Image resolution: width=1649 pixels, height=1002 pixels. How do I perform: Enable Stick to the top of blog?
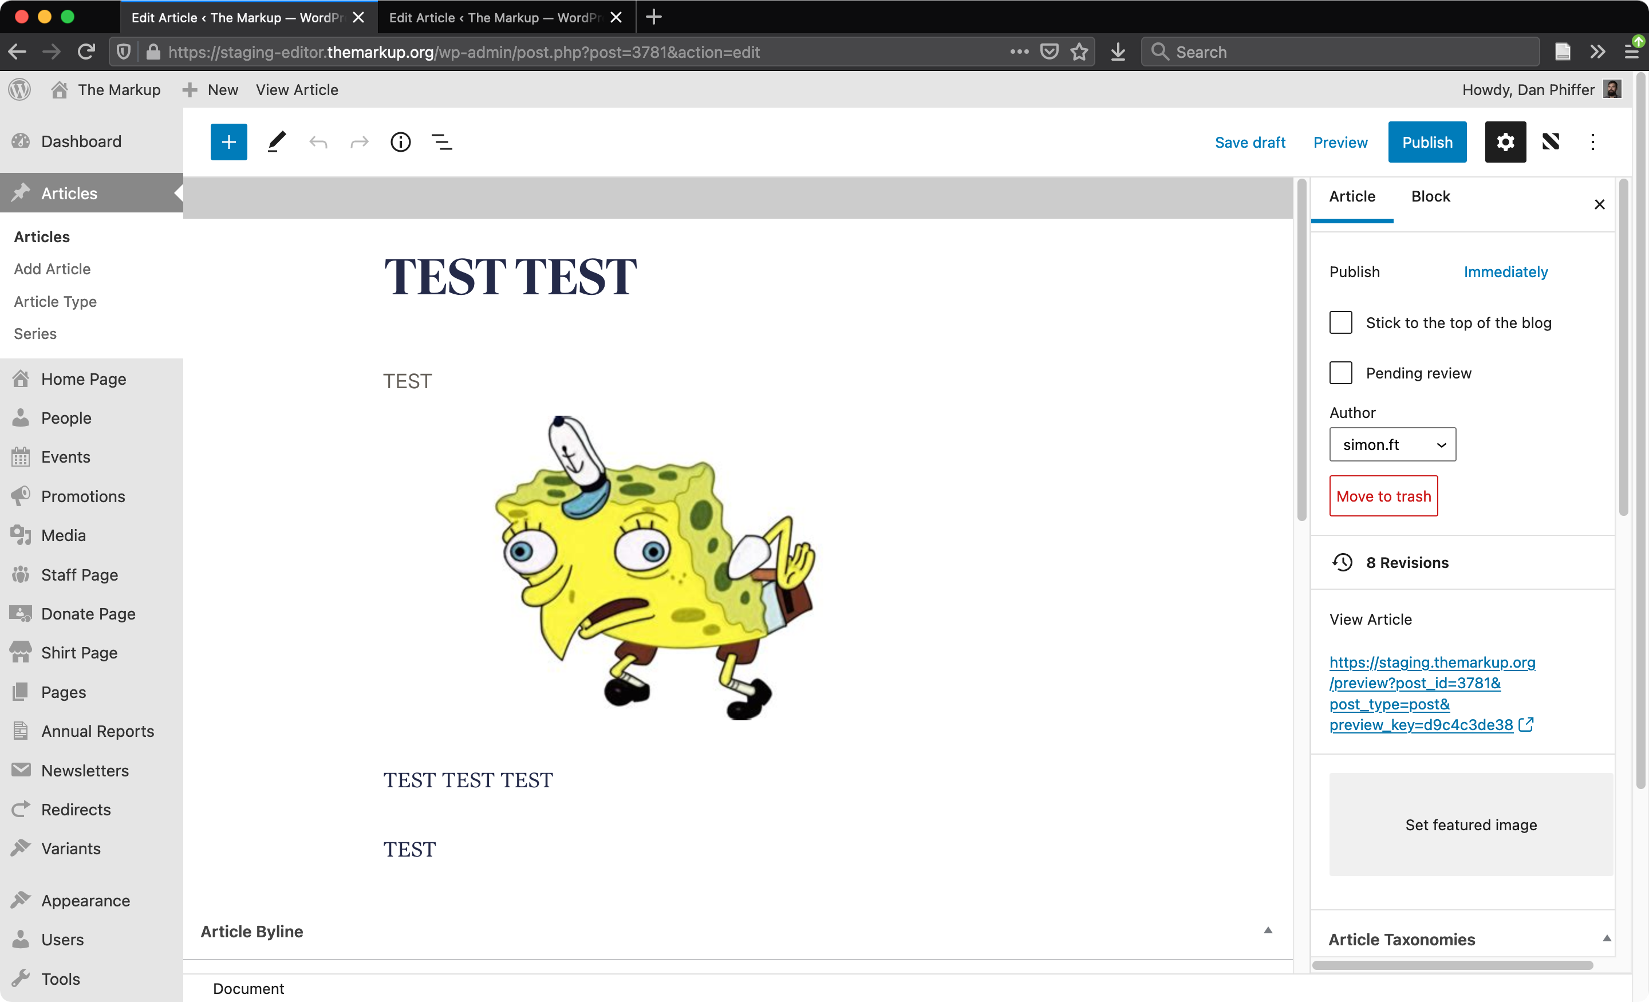pyautogui.click(x=1340, y=322)
